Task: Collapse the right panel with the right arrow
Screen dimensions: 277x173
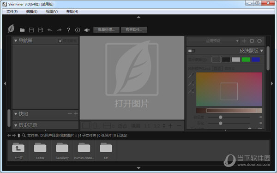Action: (272, 84)
